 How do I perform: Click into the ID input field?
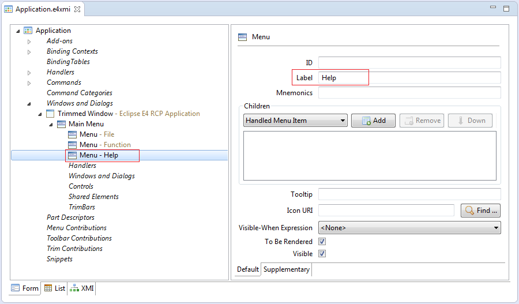tap(409, 62)
